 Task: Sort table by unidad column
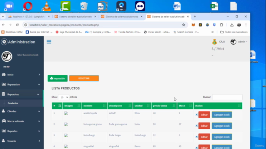point(142,106)
